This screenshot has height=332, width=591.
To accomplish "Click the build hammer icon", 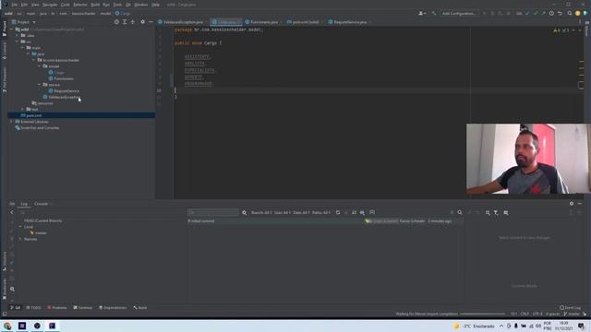I will 434,13.
